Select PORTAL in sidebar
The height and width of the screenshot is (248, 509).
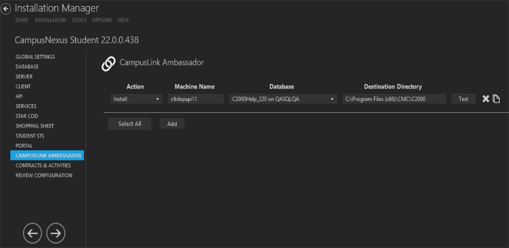pyautogui.click(x=24, y=146)
